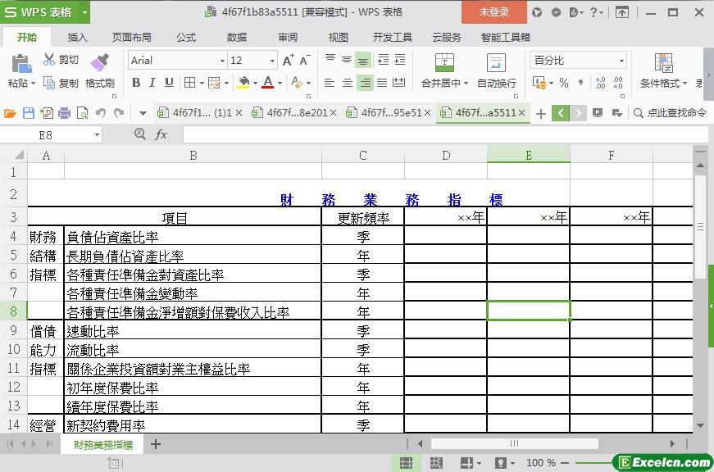Image resolution: width=714 pixels, height=472 pixels.
Task: Click the 未登录 login button
Action: click(x=493, y=12)
